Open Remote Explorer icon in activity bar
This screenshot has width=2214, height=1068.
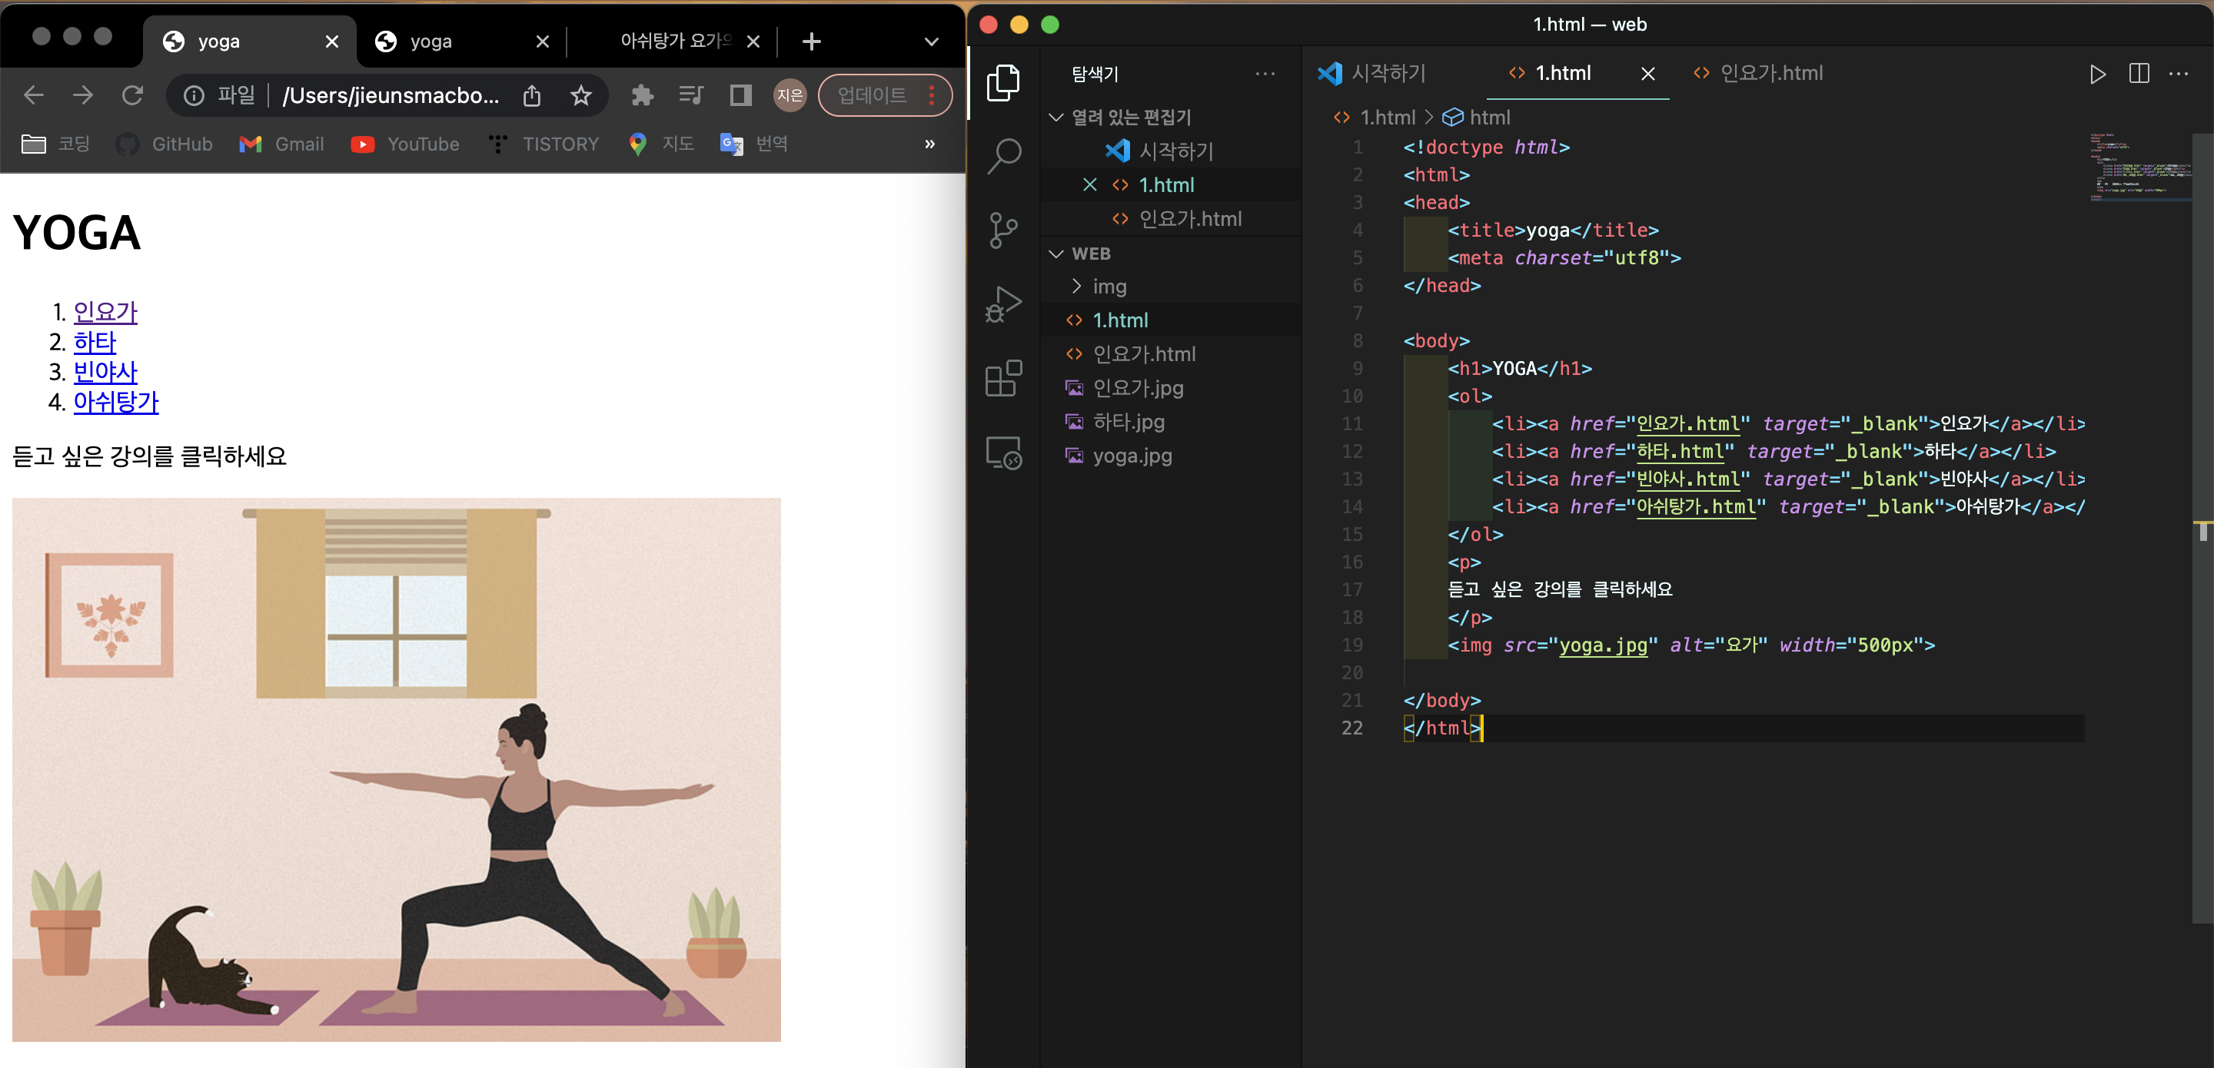coord(1003,452)
